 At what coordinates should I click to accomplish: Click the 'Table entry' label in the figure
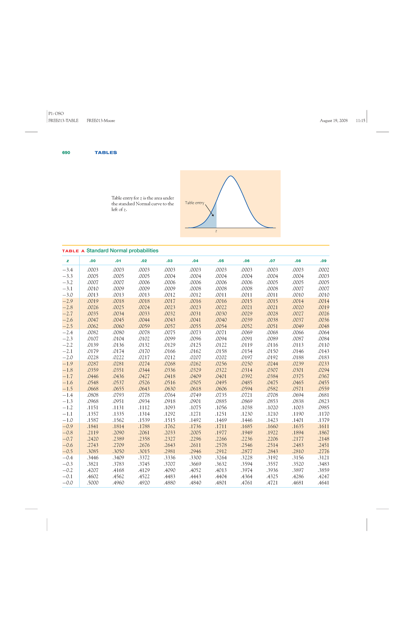[195, 203]
